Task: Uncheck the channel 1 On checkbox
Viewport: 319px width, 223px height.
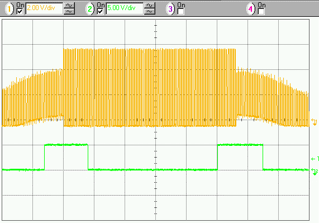Action: [20, 12]
